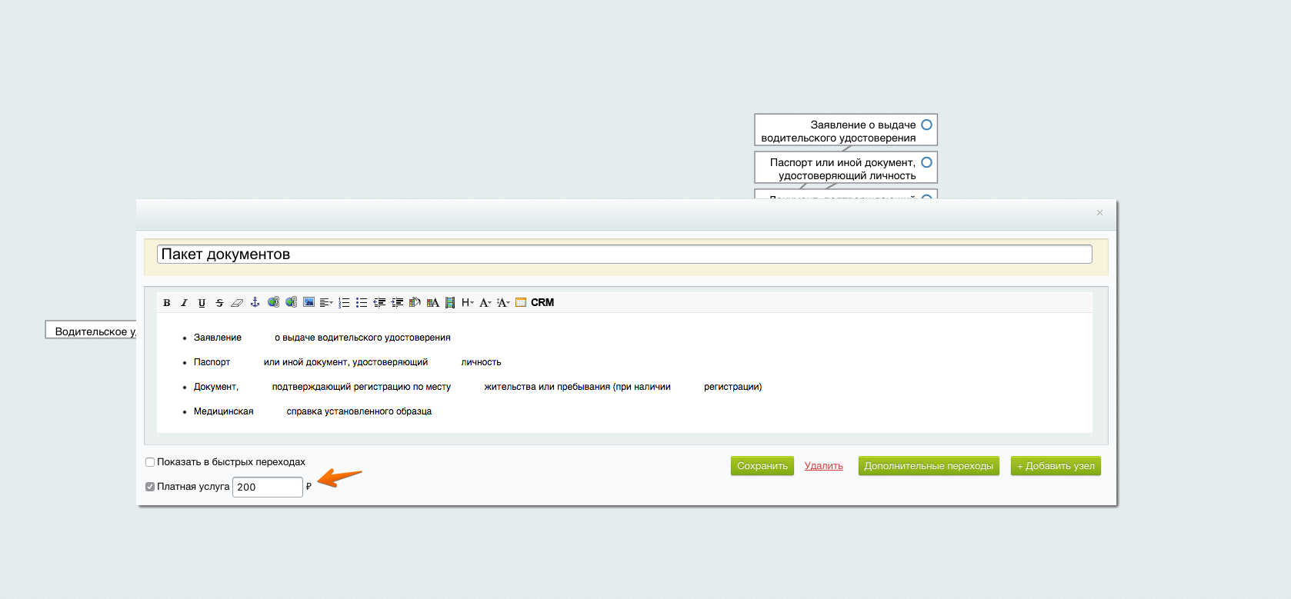Image resolution: width=1291 pixels, height=599 pixels.
Task: Open the heading 'H' style dropdown
Action: [x=468, y=303]
